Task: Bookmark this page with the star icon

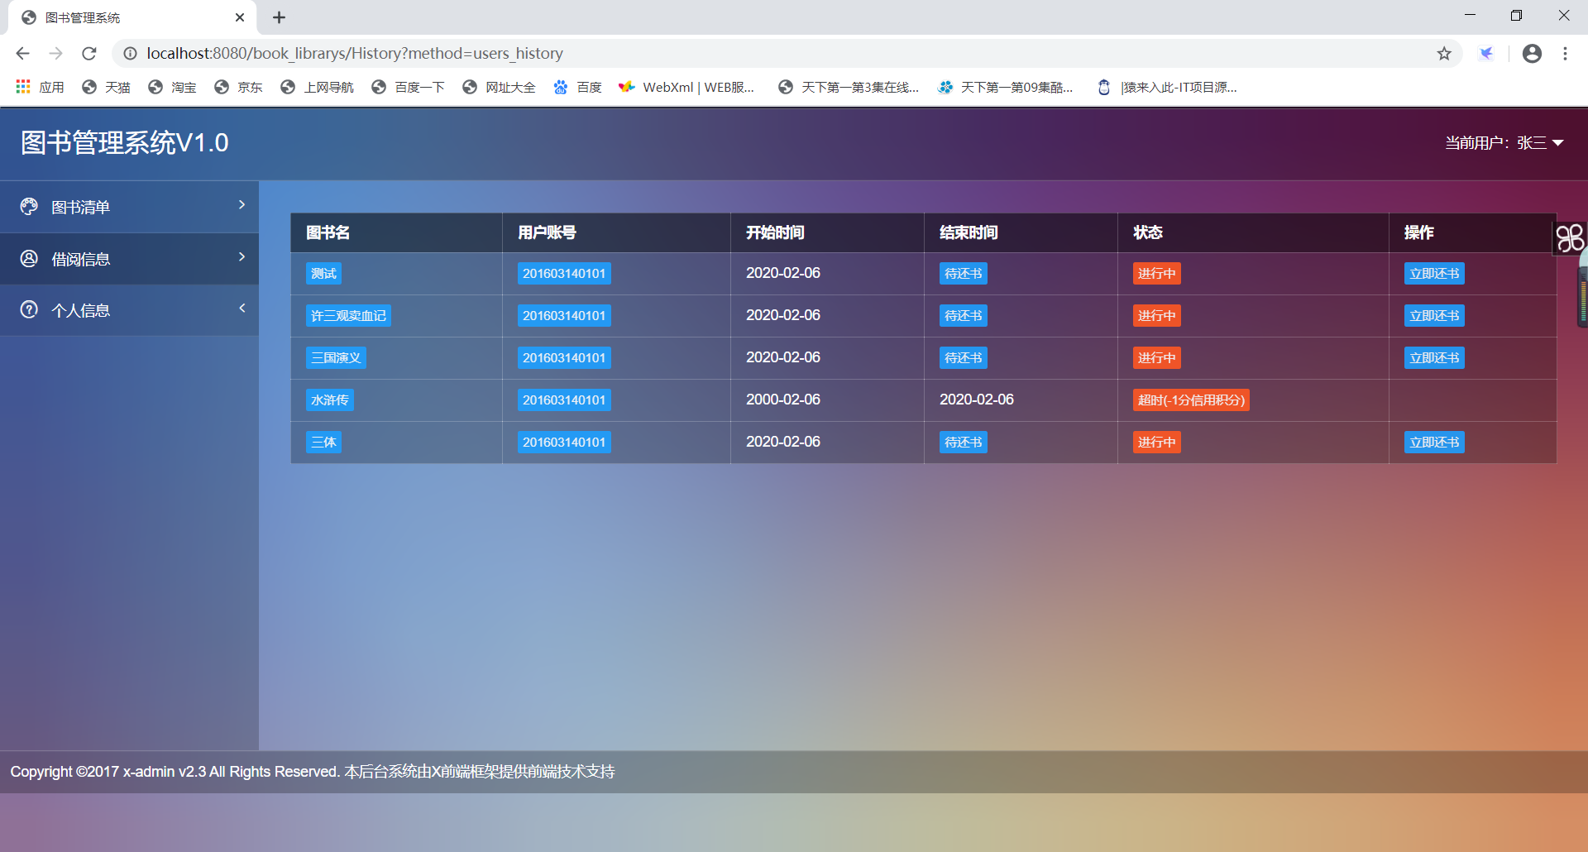Action: pyautogui.click(x=1444, y=54)
